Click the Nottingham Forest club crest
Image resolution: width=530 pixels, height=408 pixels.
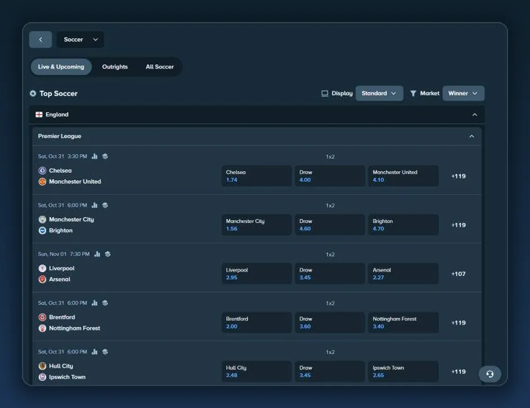click(x=42, y=328)
